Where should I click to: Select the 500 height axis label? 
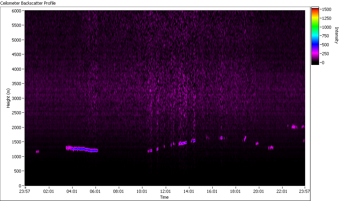pos(17,171)
